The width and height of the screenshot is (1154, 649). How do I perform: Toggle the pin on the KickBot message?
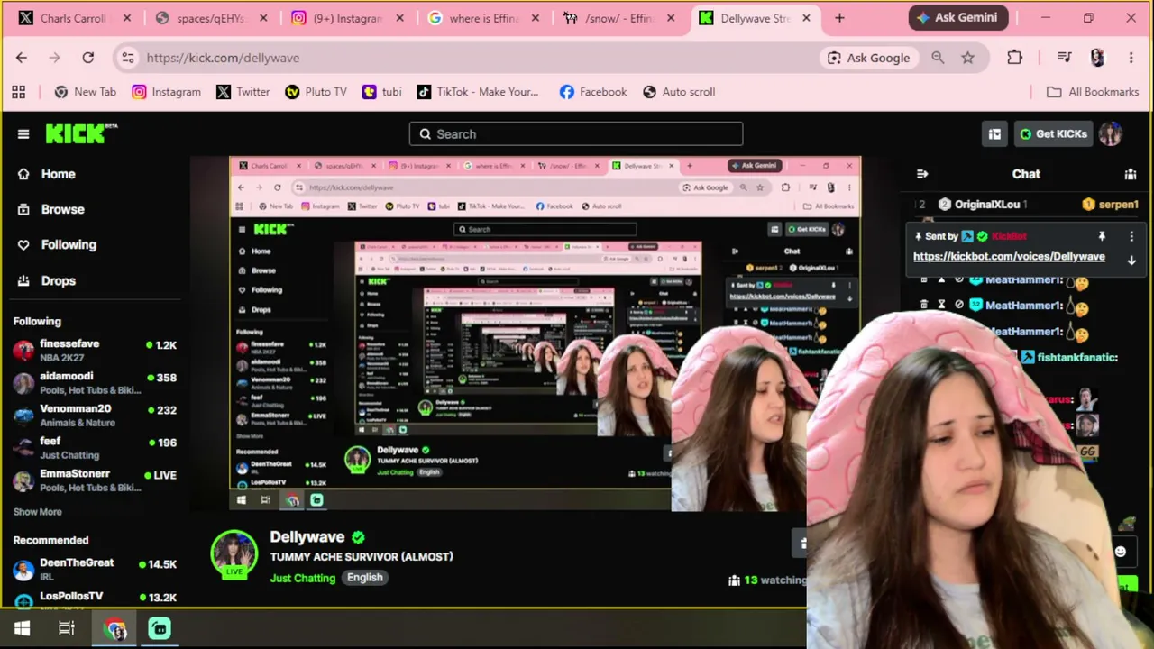click(x=1101, y=236)
